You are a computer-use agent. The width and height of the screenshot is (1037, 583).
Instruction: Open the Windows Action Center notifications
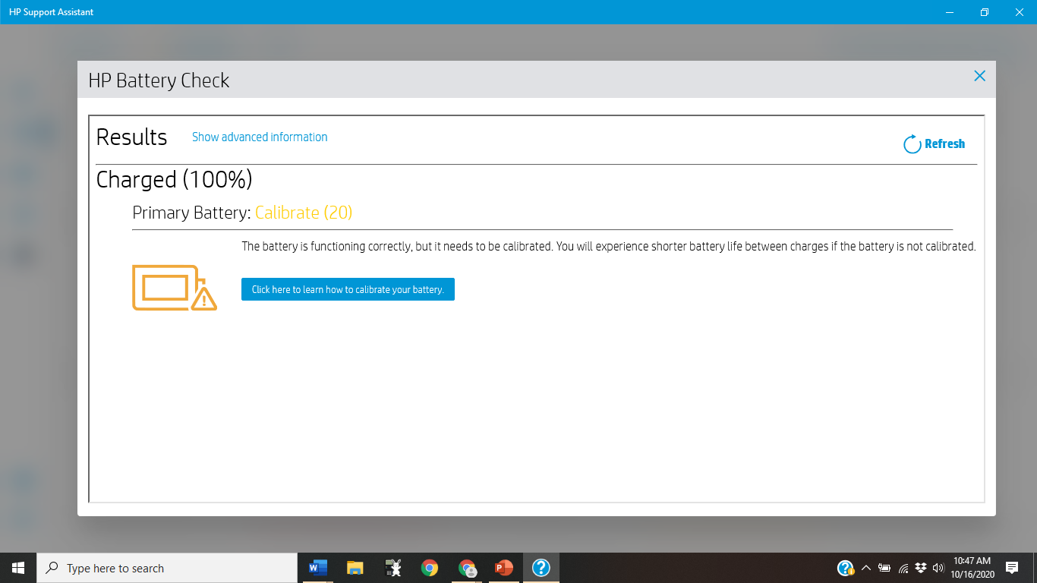[x=1011, y=568]
